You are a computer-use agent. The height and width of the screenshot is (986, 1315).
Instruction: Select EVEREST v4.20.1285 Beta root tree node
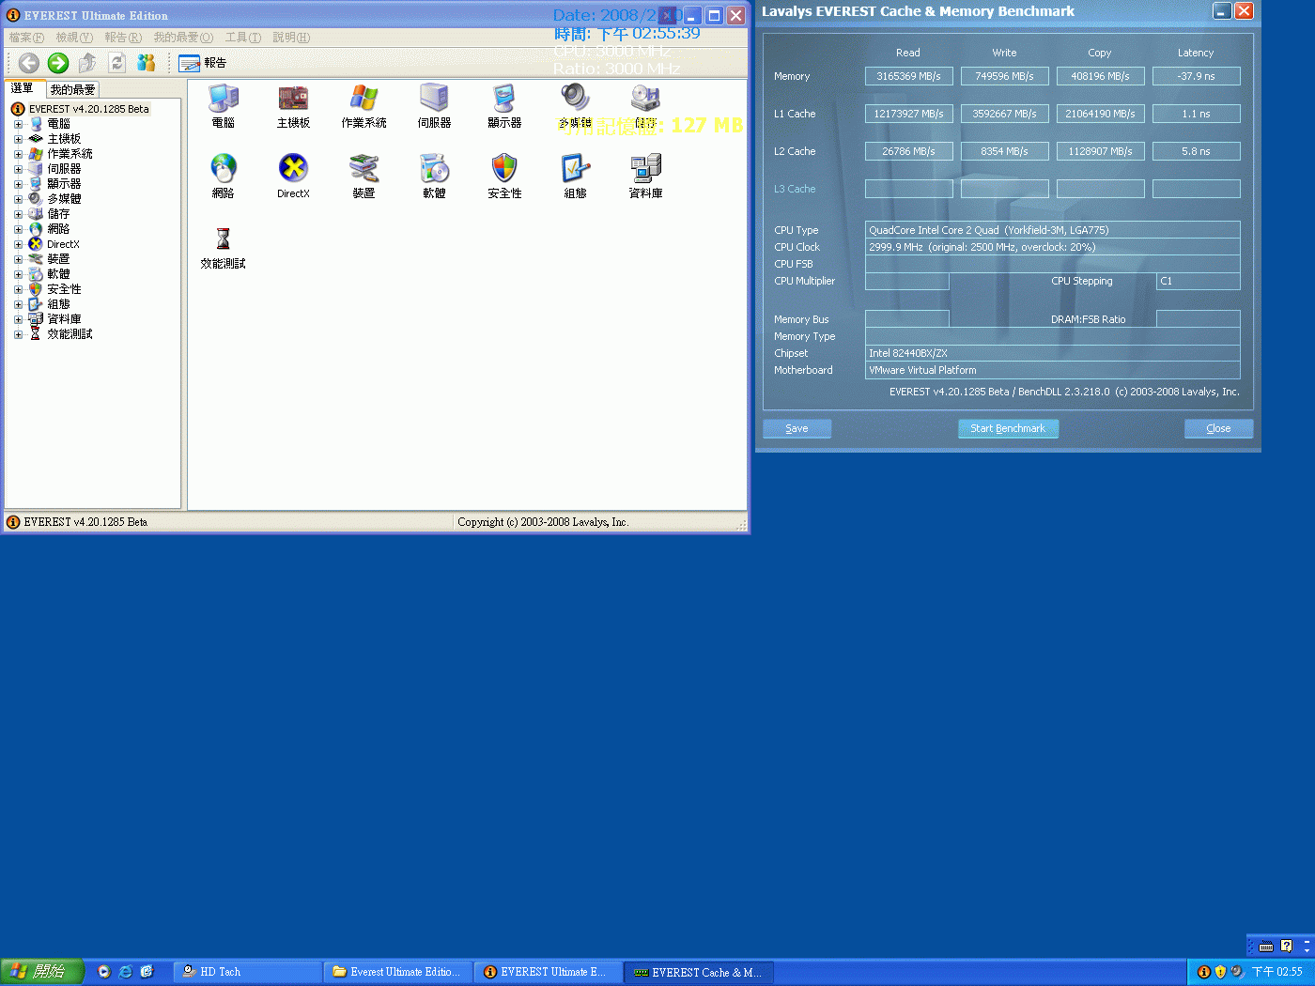click(88, 109)
